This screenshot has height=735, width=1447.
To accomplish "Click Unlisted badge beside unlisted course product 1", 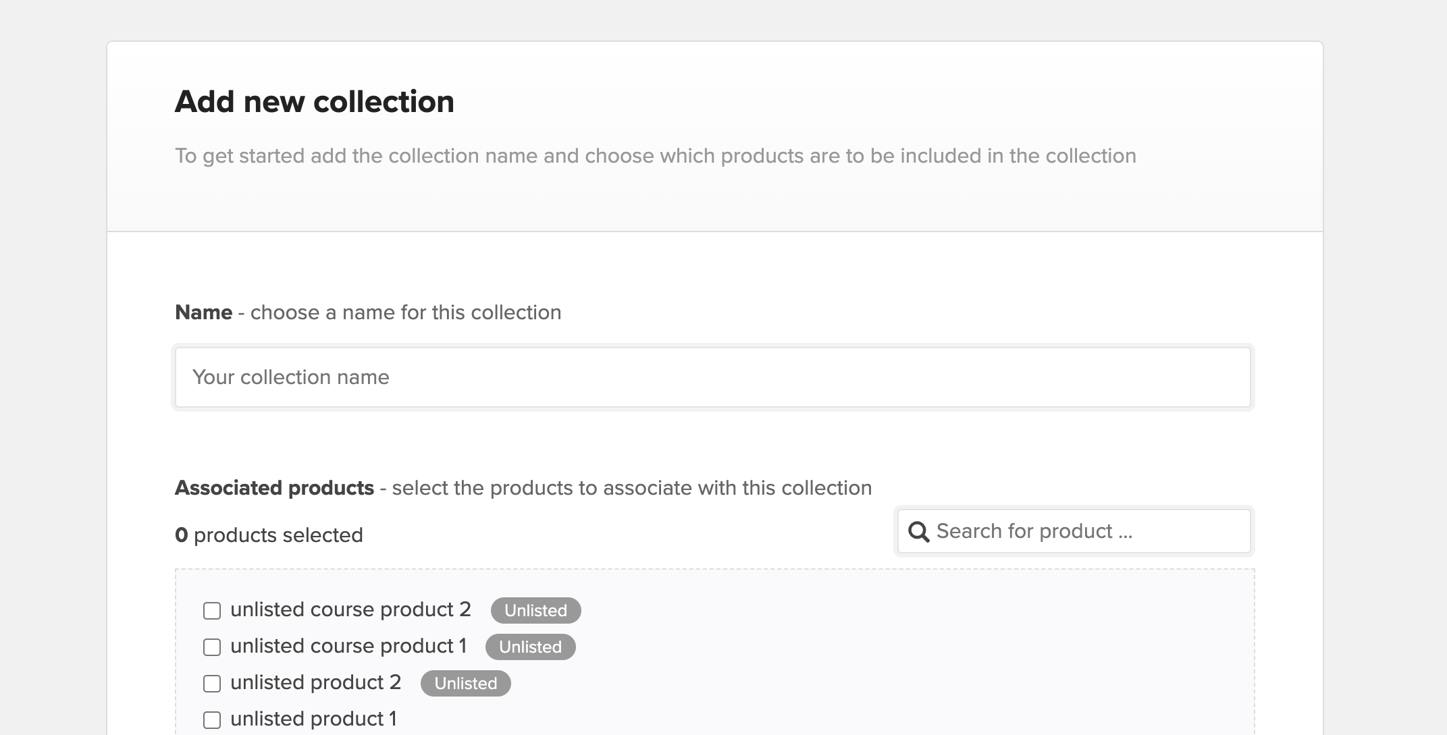I will point(530,647).
